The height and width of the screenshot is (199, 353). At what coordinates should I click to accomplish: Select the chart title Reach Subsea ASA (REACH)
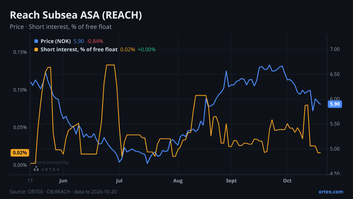[x=76, y=15]
